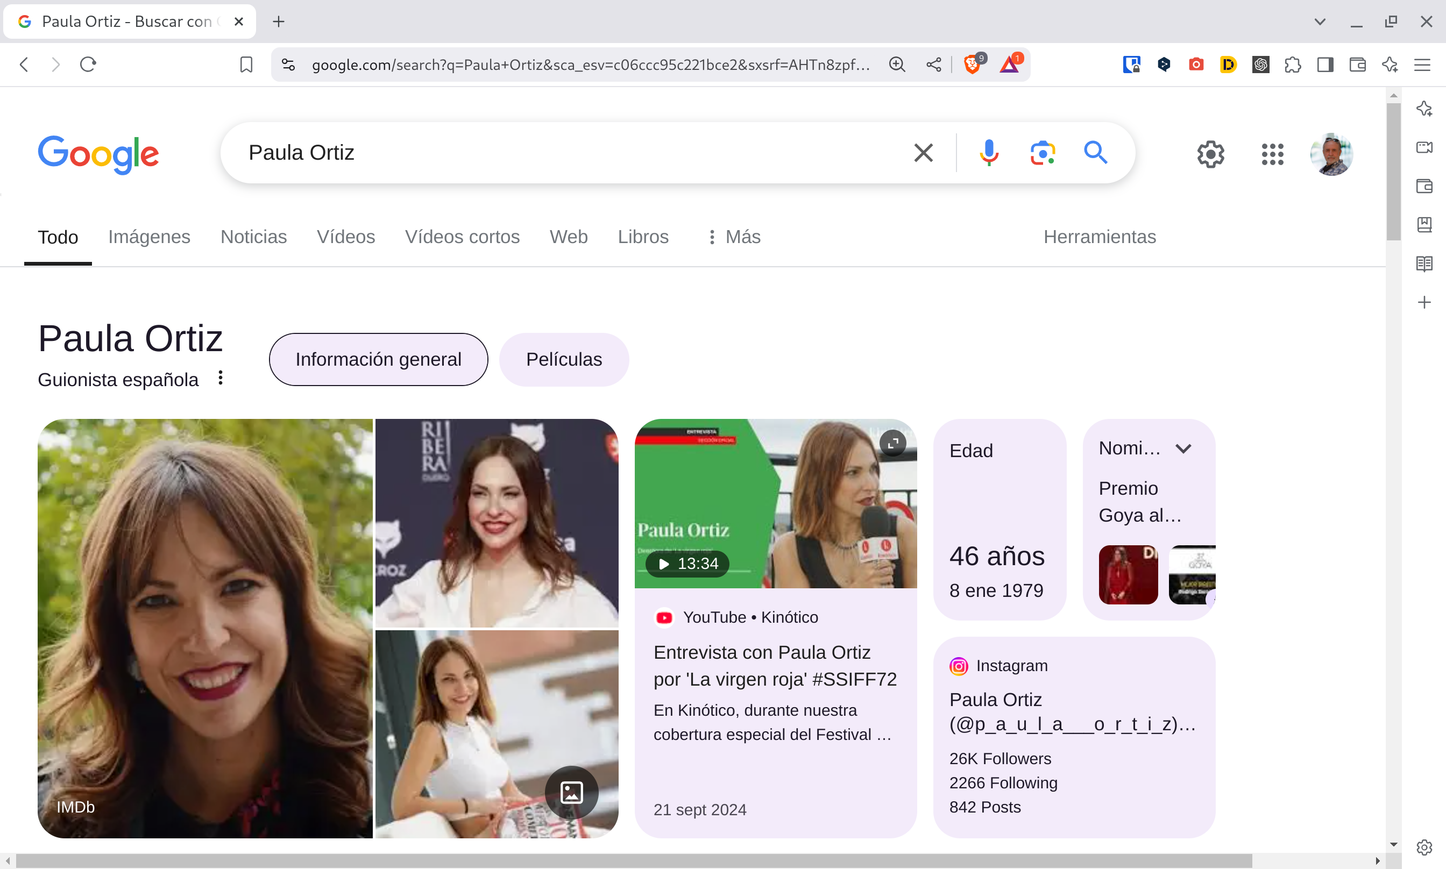Screen dimensions: 1446x869
Task: Open Google quick settings gear
Action: click(x=1210, y=154)
